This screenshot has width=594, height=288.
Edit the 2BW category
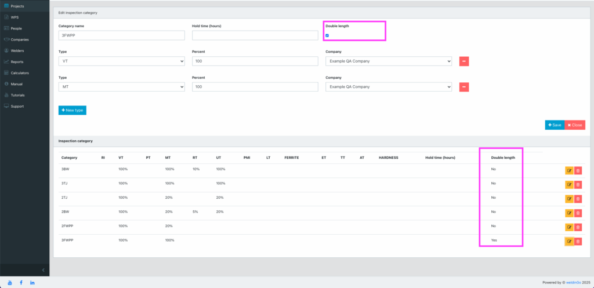[x=569, y=213]
